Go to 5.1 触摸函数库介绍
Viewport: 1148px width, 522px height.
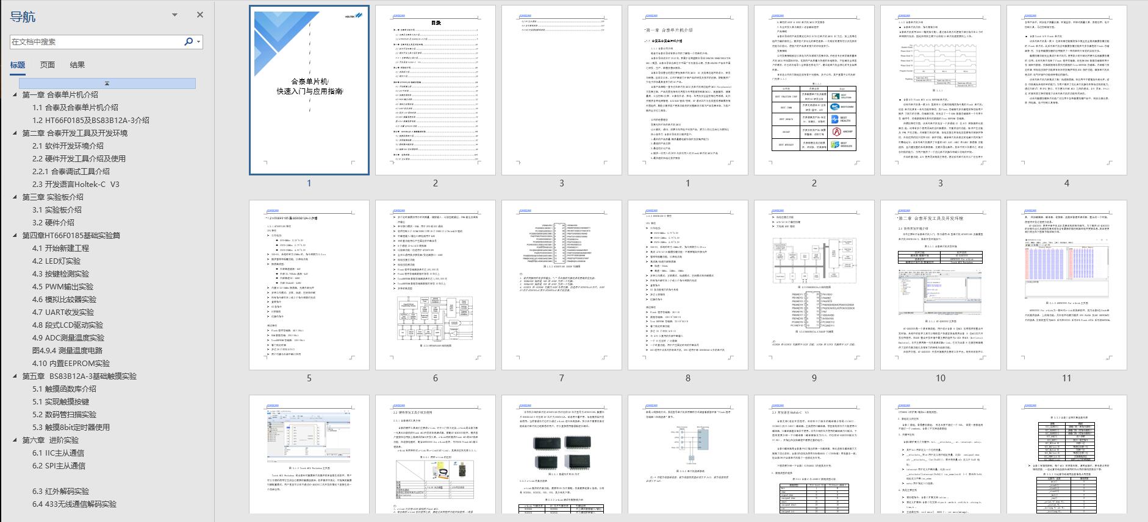(64, 389)
